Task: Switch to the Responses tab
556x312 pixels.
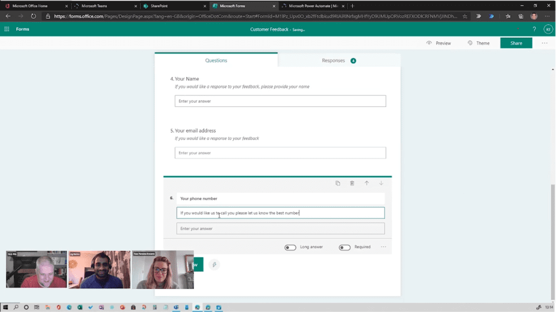Action: pyautogui.click(x=339, y=60)
